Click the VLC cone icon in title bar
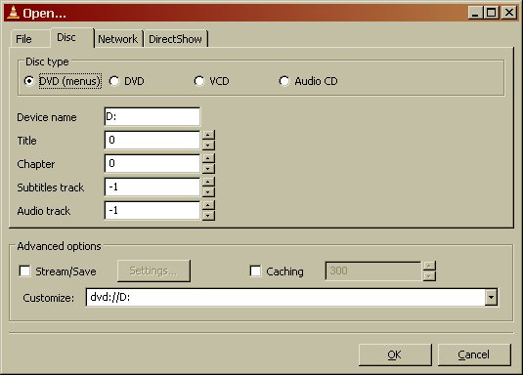This screenshot has width=523, height=375. click(x=13, y=13)
